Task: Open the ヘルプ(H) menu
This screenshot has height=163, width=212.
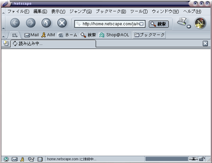Action: coord(192,11)
